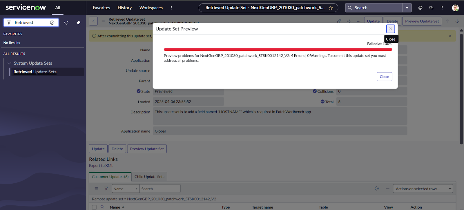
Task: Click the page vertical scrollbar
Action: (x=461, y=88)
